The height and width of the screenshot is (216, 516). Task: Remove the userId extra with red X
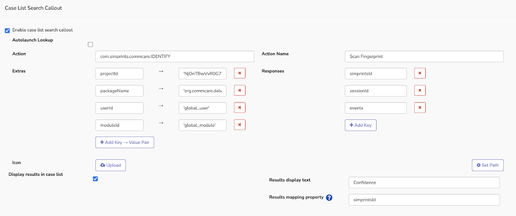239,108
